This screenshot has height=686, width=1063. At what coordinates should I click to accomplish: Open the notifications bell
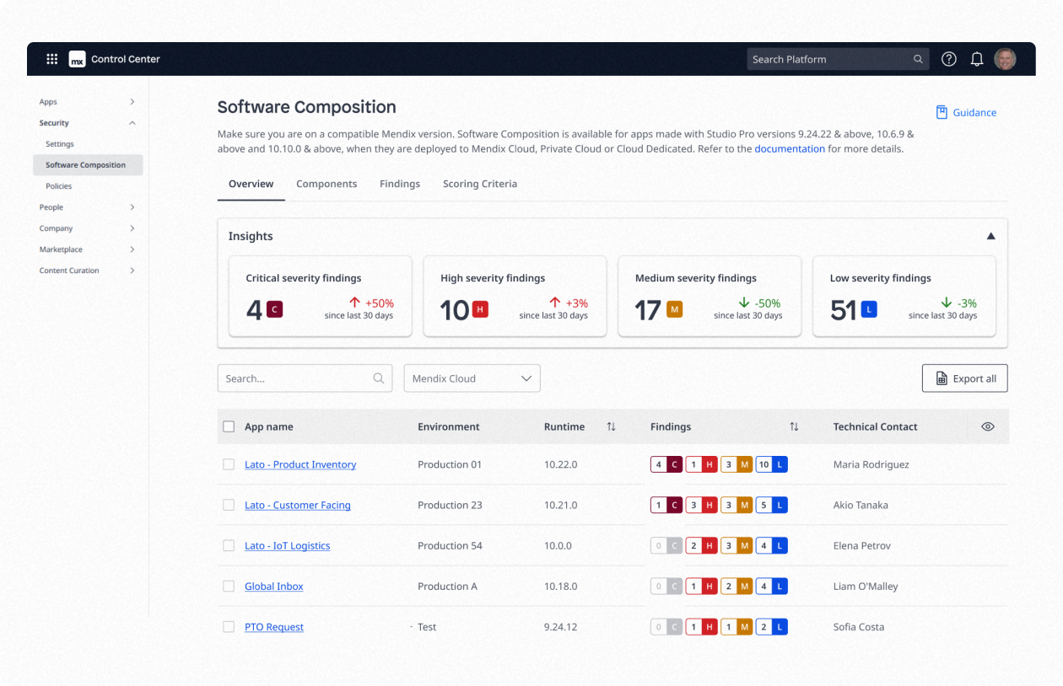(977, 59)
